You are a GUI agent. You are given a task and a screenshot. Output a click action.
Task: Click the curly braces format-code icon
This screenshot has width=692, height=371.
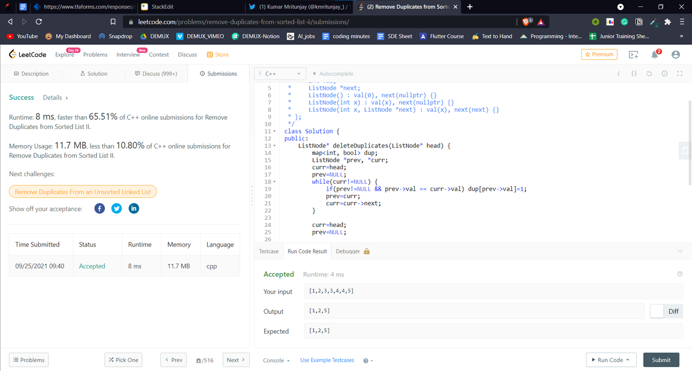[633, 74]
